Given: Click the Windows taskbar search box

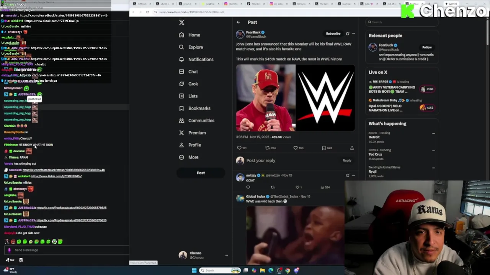Looking at the screenshot, I should [220, 270].
